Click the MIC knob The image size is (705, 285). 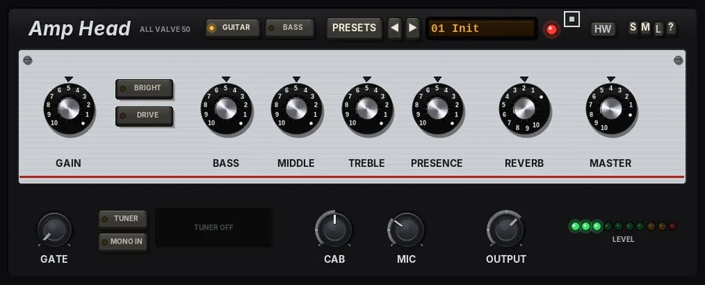pos(406,229)
